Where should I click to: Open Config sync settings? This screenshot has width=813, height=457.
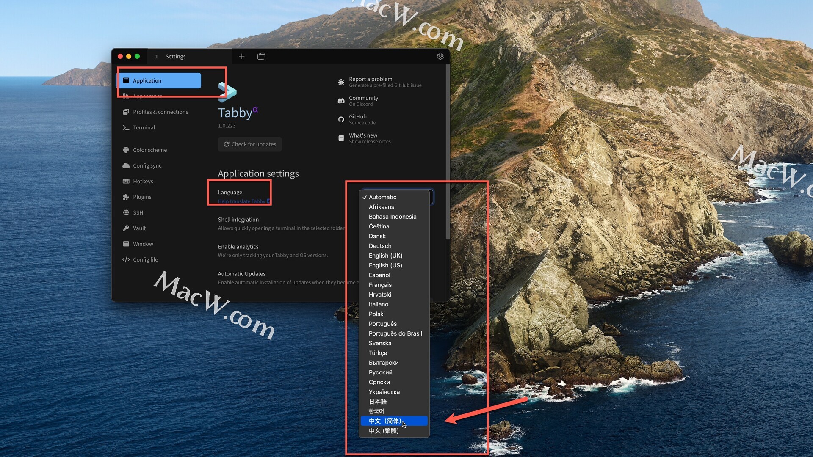click(158, 165)
